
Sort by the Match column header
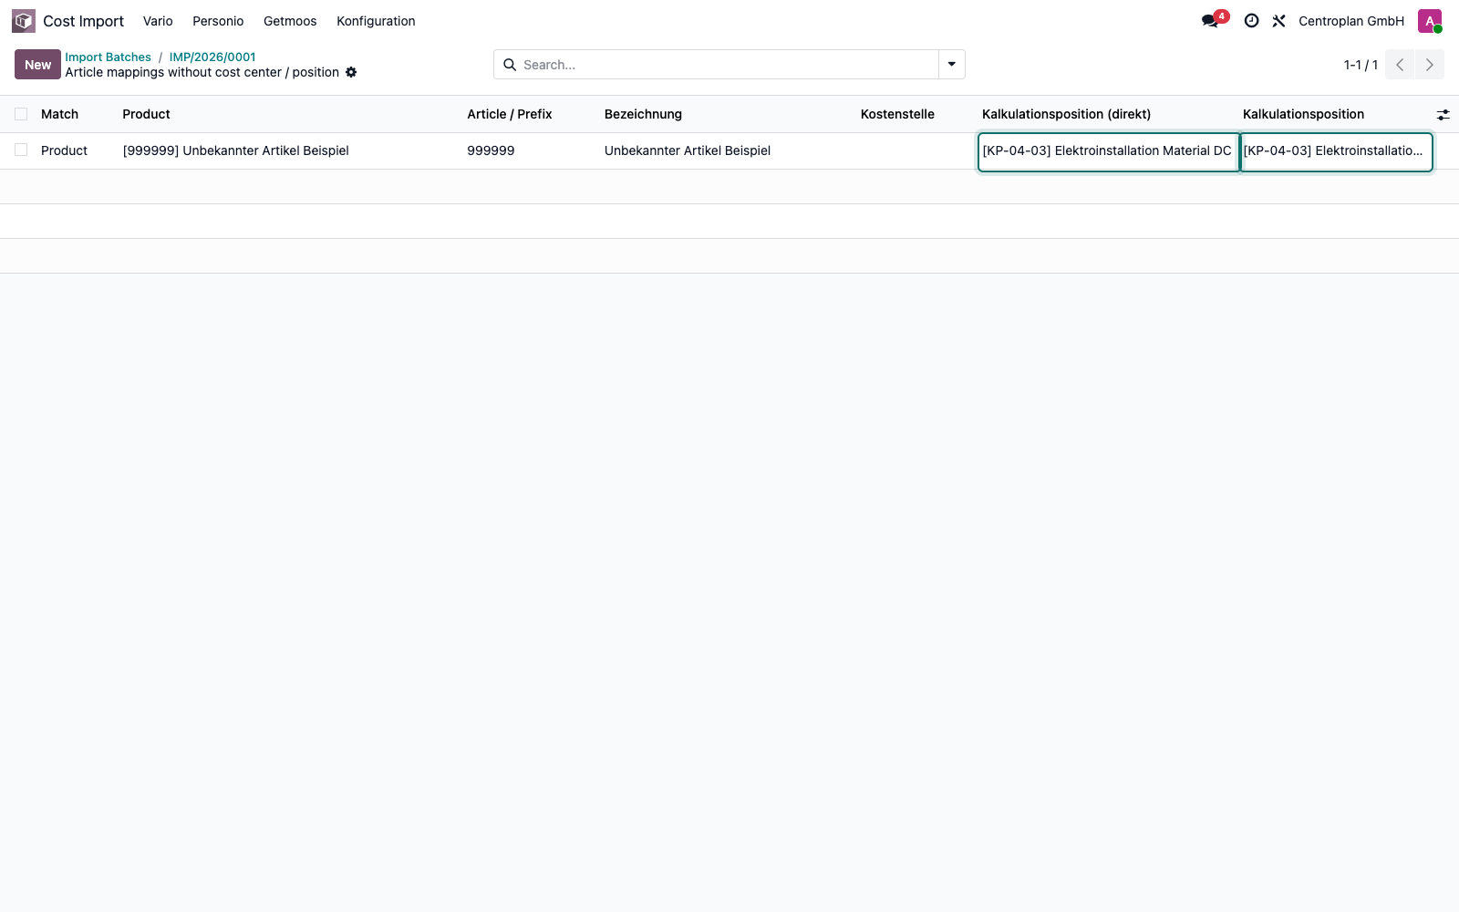coord(59,114)
